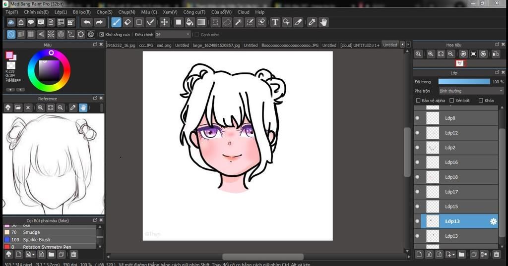Undock the Màu color panel
508x266 pixels.
tap(95, 45)
